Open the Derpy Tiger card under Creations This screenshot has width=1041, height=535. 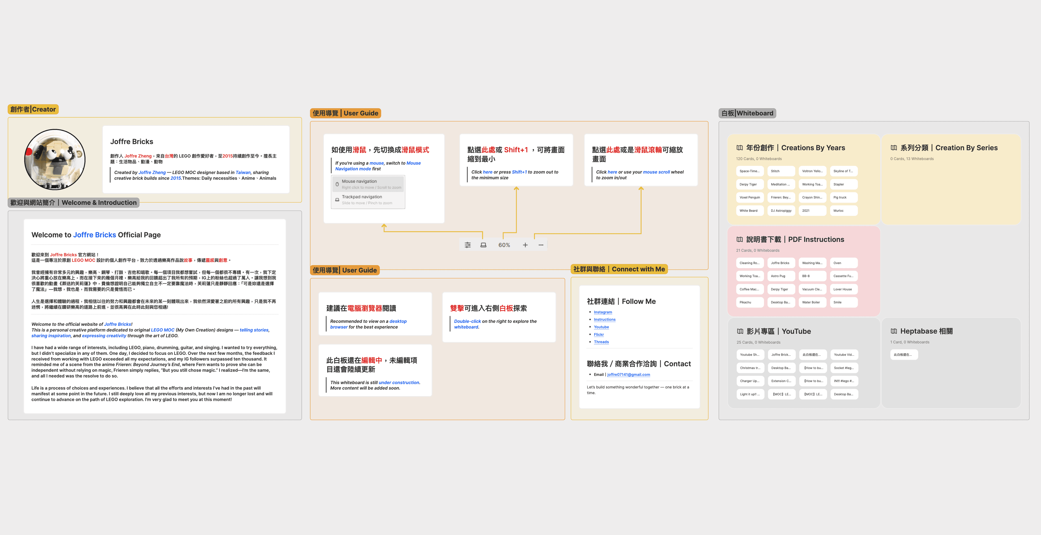point(750,184)
